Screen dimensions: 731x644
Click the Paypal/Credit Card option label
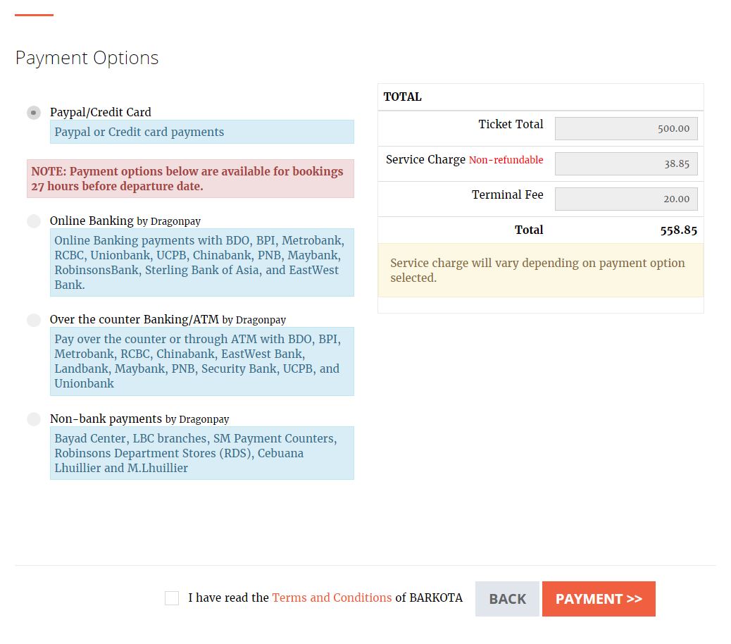[x=100, y=113]
